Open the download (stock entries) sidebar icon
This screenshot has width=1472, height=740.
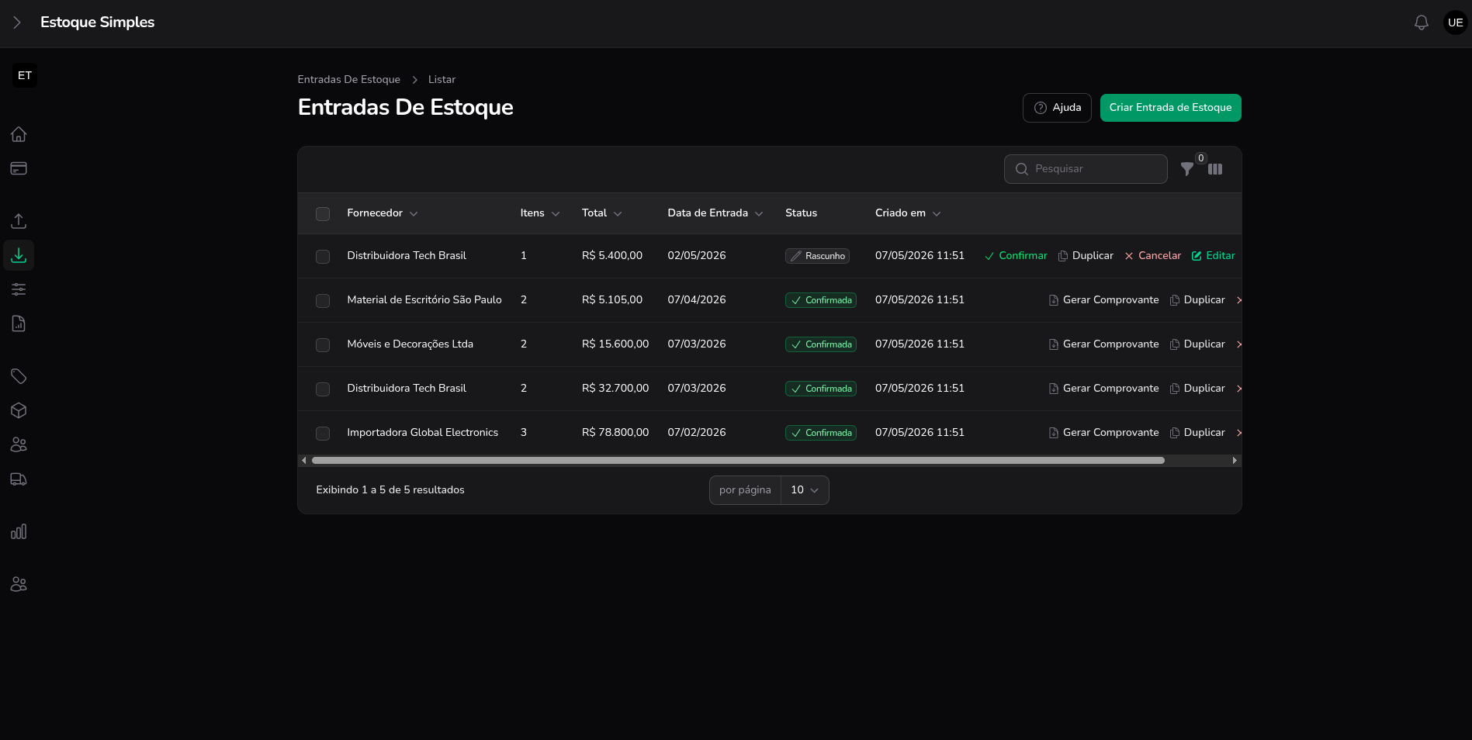[19, 255]
